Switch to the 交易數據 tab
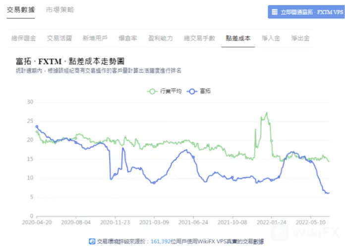 (21, 10)
